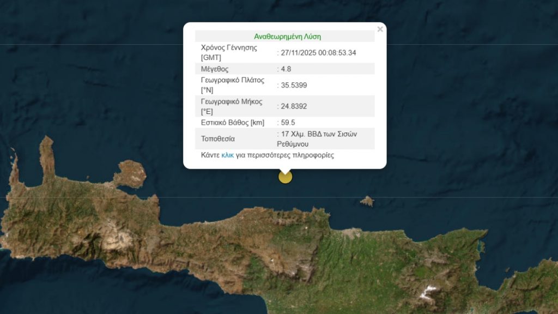Select the Γεωγραφικό Πλάτος latitude value 35.5399

tap(296, 84)
